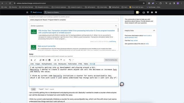Screen dimensions: 184x103
Task: Insert a blockquote from the toolbar
Action: tap(43, 60)
